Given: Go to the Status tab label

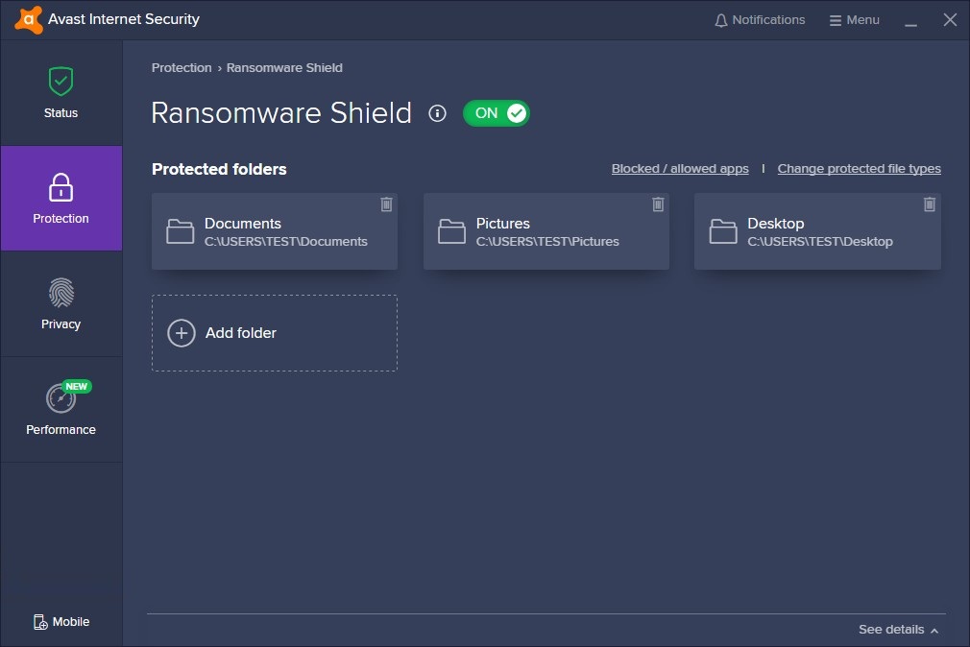Looking at the screenshot, I should pyautogui.click(x=61, y=113).
